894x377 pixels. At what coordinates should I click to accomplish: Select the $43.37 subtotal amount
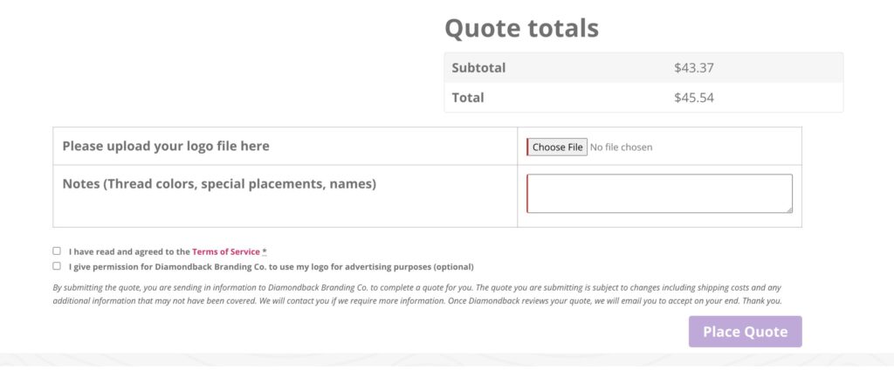(694, 68)
